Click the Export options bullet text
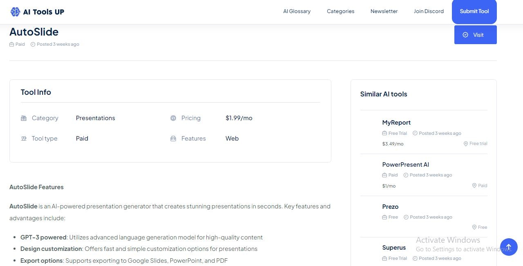Viewport: 523px width, 266px height. click(124, 261)
